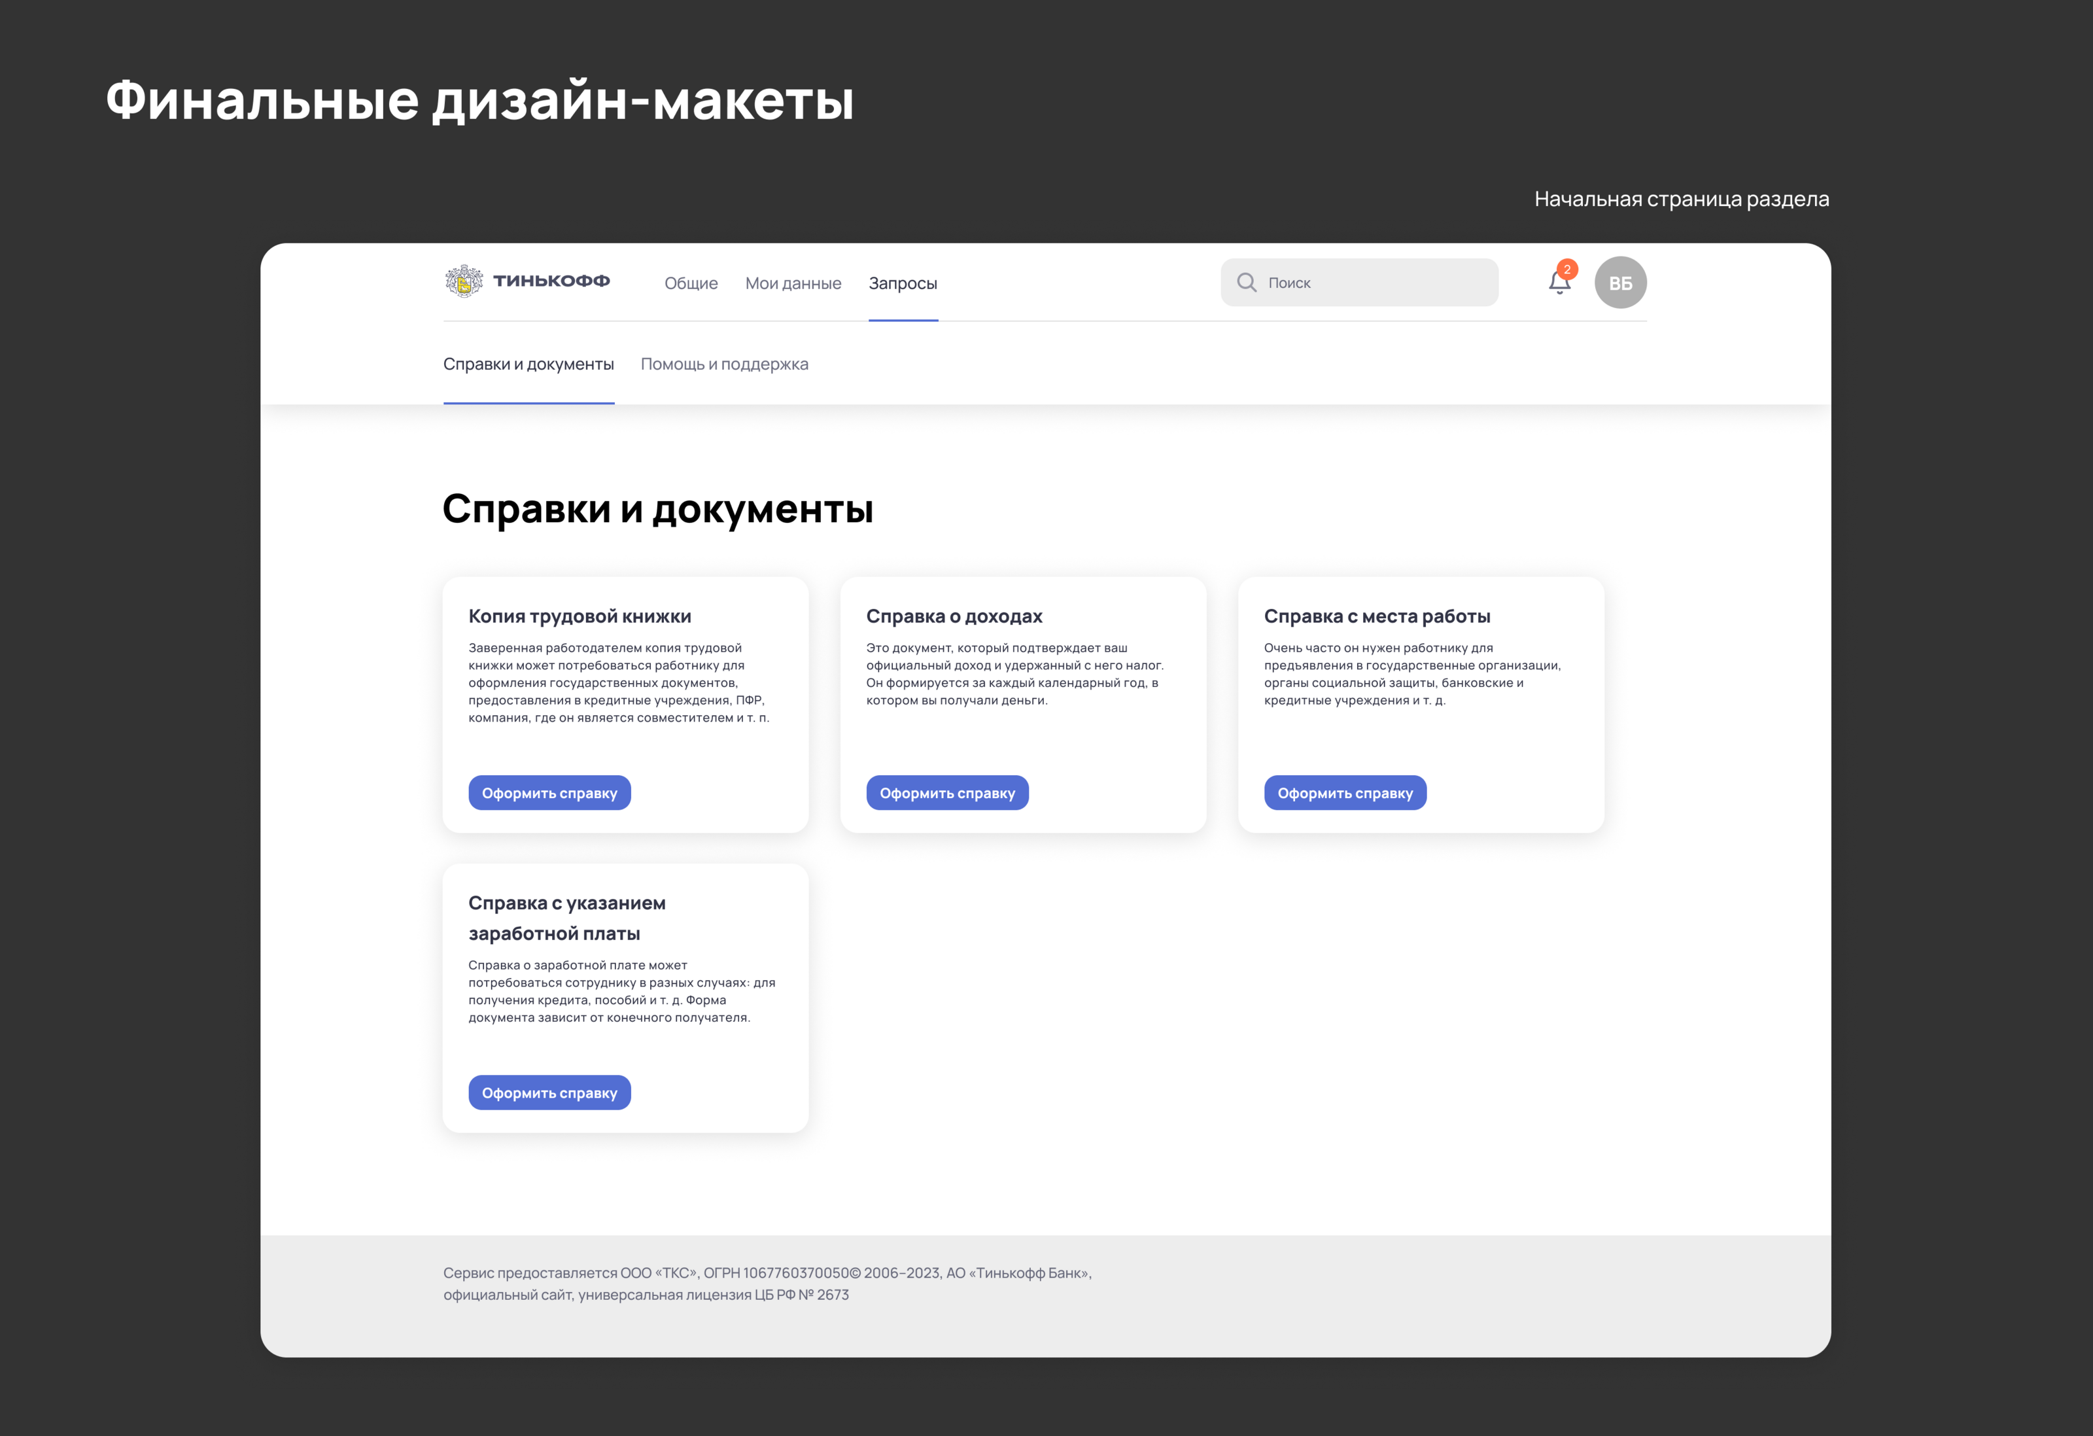This screenshot has height=1436, width=2093.
Task: Order the salary certificate (заработной платы)
Action: point(549,1093)
